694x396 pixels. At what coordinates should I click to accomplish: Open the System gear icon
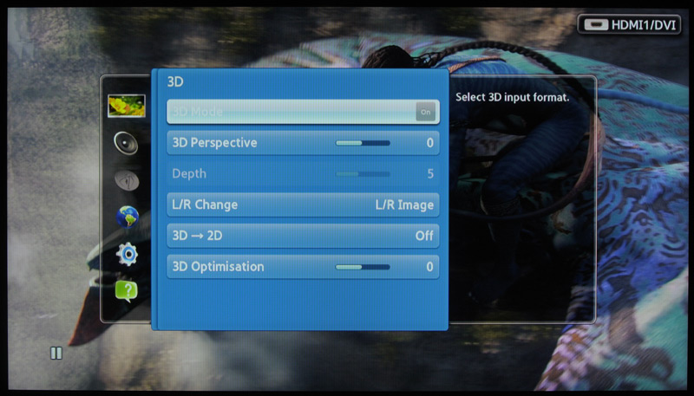pos(127,254)
